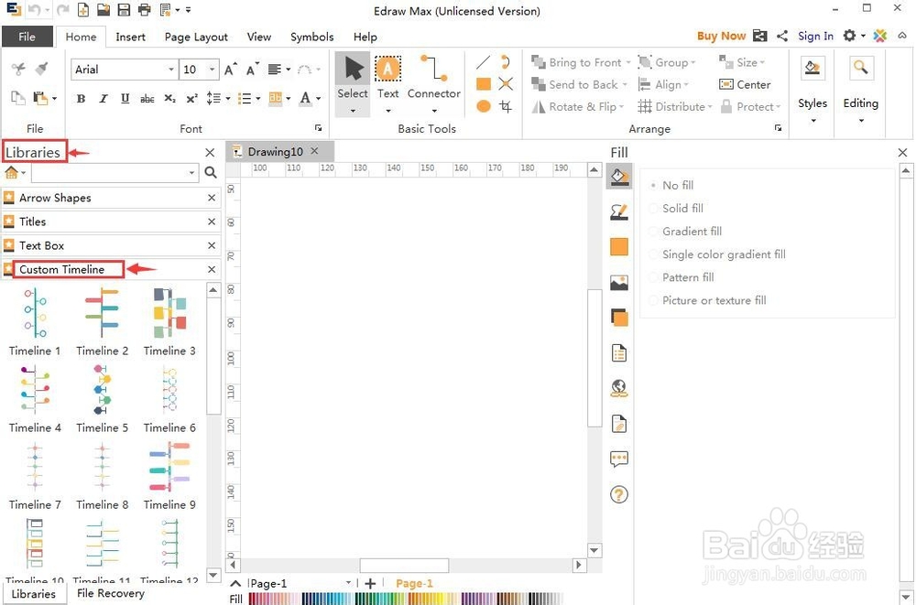
Task: Select Picture or texture fill option
Action: [x=707, y=301]
